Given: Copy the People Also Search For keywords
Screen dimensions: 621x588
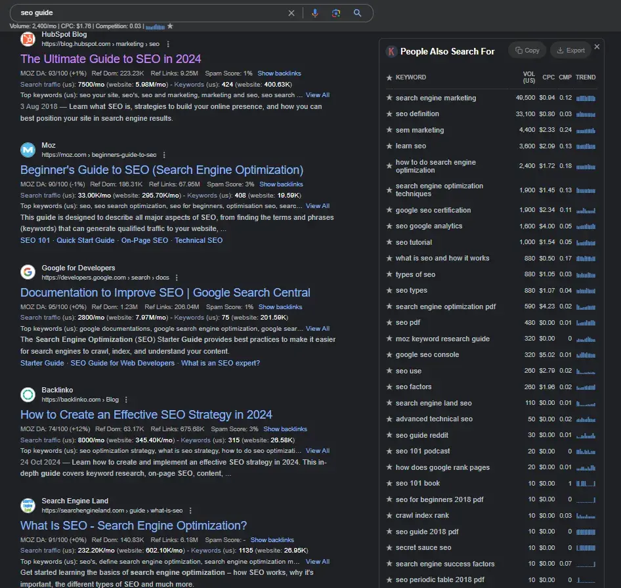Looking at the screenshot, I should tap(527, 51).
